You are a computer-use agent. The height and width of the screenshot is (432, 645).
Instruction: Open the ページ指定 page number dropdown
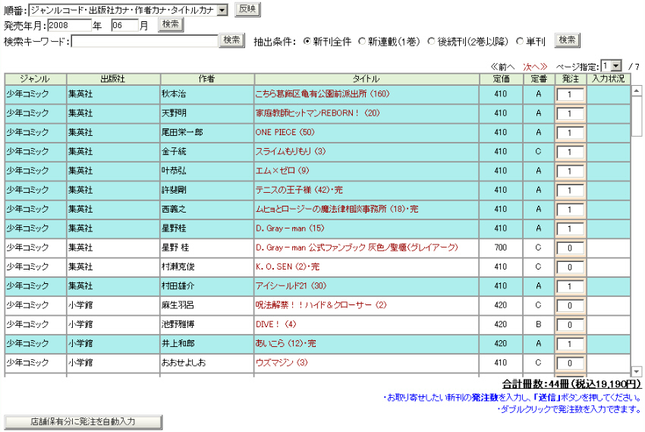point(615,67)
